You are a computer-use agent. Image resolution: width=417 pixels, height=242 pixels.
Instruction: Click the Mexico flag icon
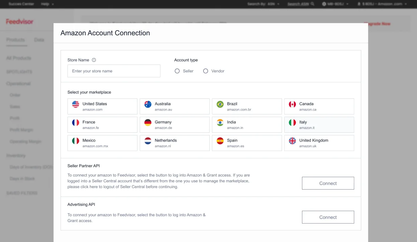[76, 141]
